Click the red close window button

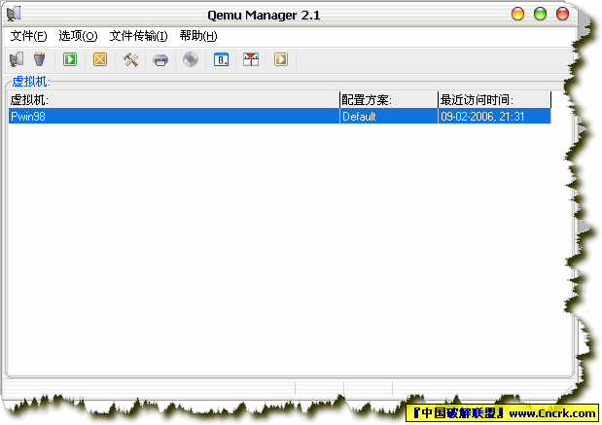click(562, 14)
